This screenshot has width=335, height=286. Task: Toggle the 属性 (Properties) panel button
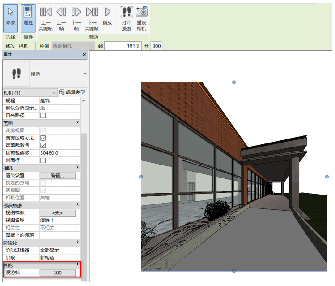[28, 16]
